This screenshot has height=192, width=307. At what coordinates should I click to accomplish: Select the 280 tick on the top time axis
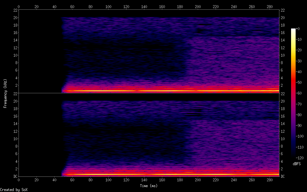pos(270,6)
